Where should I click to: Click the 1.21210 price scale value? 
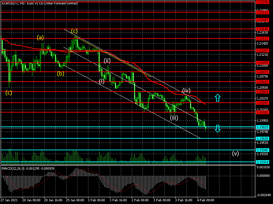[262, 55]
